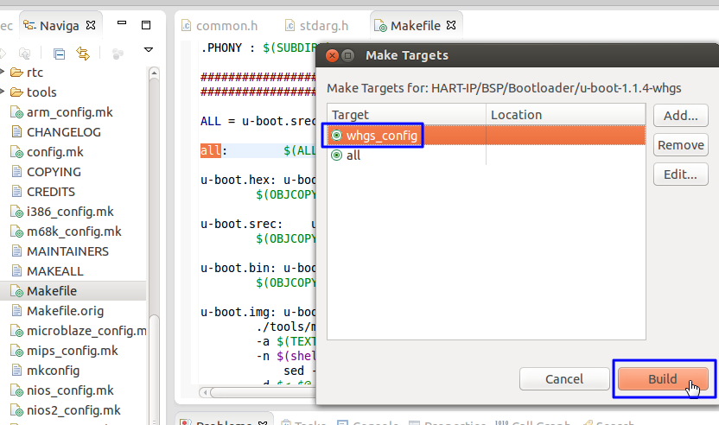Click 'u-boot.srec:' line in the editor
This screenshot has height=425, width=719.
click(x=242, y=224)
